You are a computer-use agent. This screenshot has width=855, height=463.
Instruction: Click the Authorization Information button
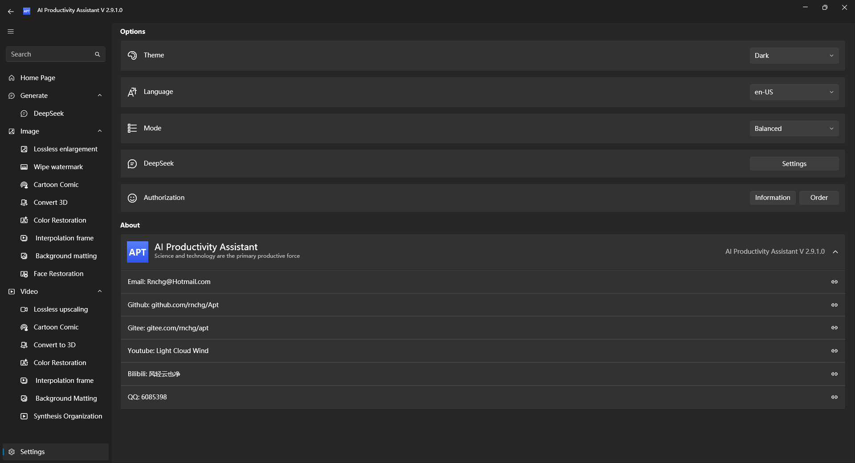773,198
